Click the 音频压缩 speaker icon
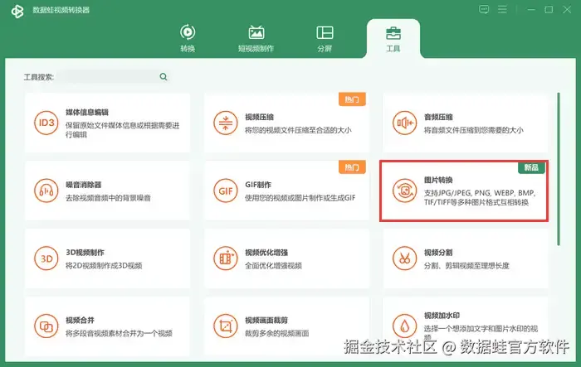This screenshot has height=367, width=581. coord(405,123)
